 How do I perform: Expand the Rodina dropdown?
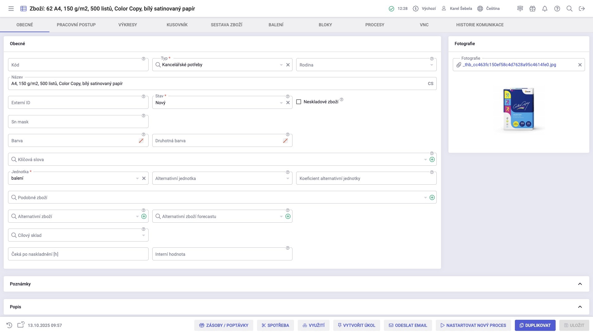(x=431, y=65)
